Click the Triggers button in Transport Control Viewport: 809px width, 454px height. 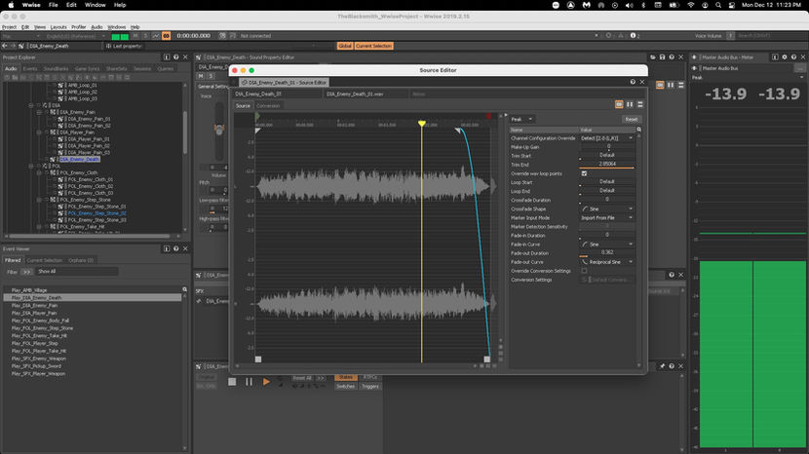point(370,387)
